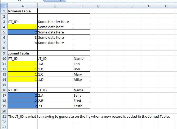This screenshot has height=129, width=177.
Task: Select the 'Some Header Here' cell
Action: (55, 22)
